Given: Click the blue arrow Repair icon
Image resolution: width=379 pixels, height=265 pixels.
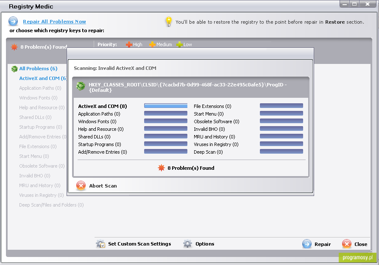Looking at the screenshot, I should coord(307,244).
